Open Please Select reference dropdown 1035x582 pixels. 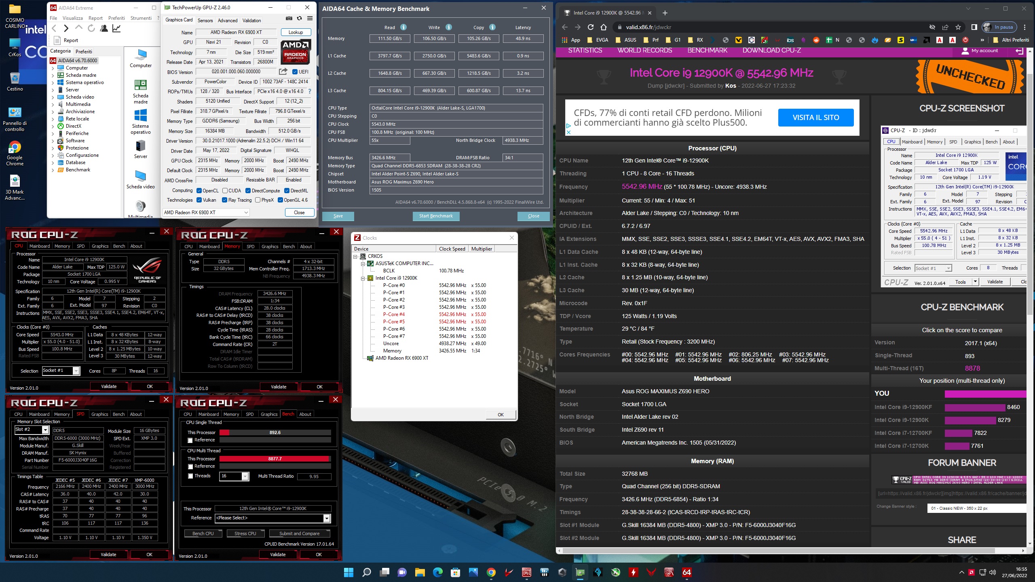click(x=273, y=518)
